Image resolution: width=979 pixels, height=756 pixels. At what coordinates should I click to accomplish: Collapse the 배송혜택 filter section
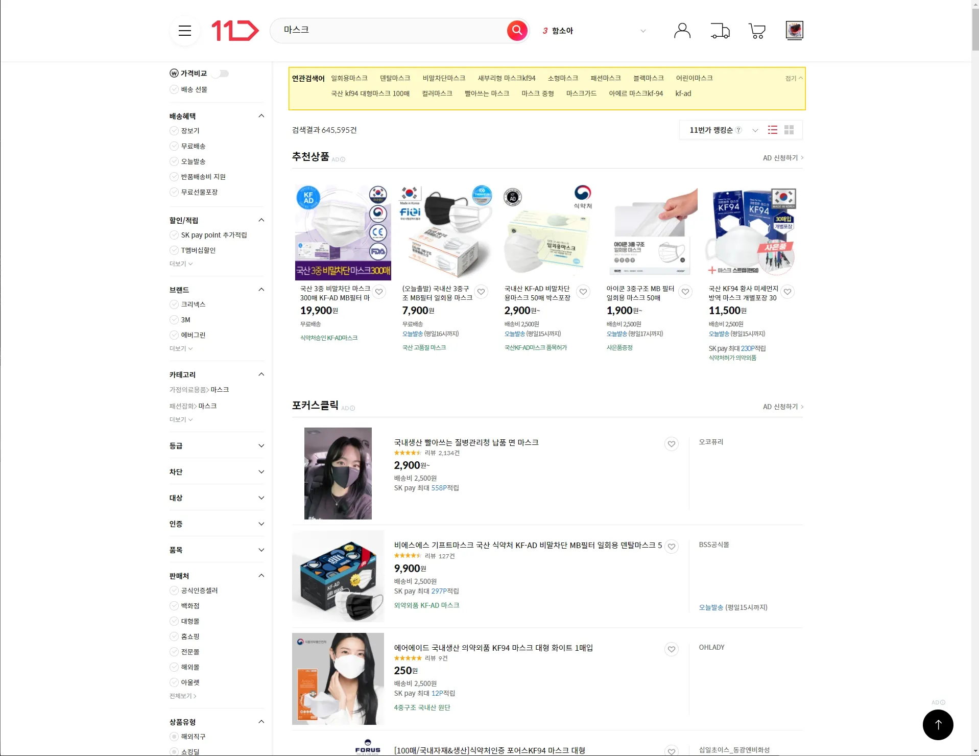point(261,116)
